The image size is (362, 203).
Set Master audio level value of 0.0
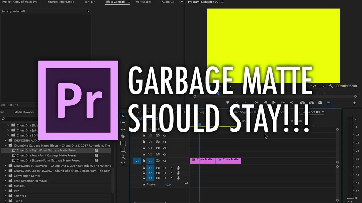pos(169,184)
